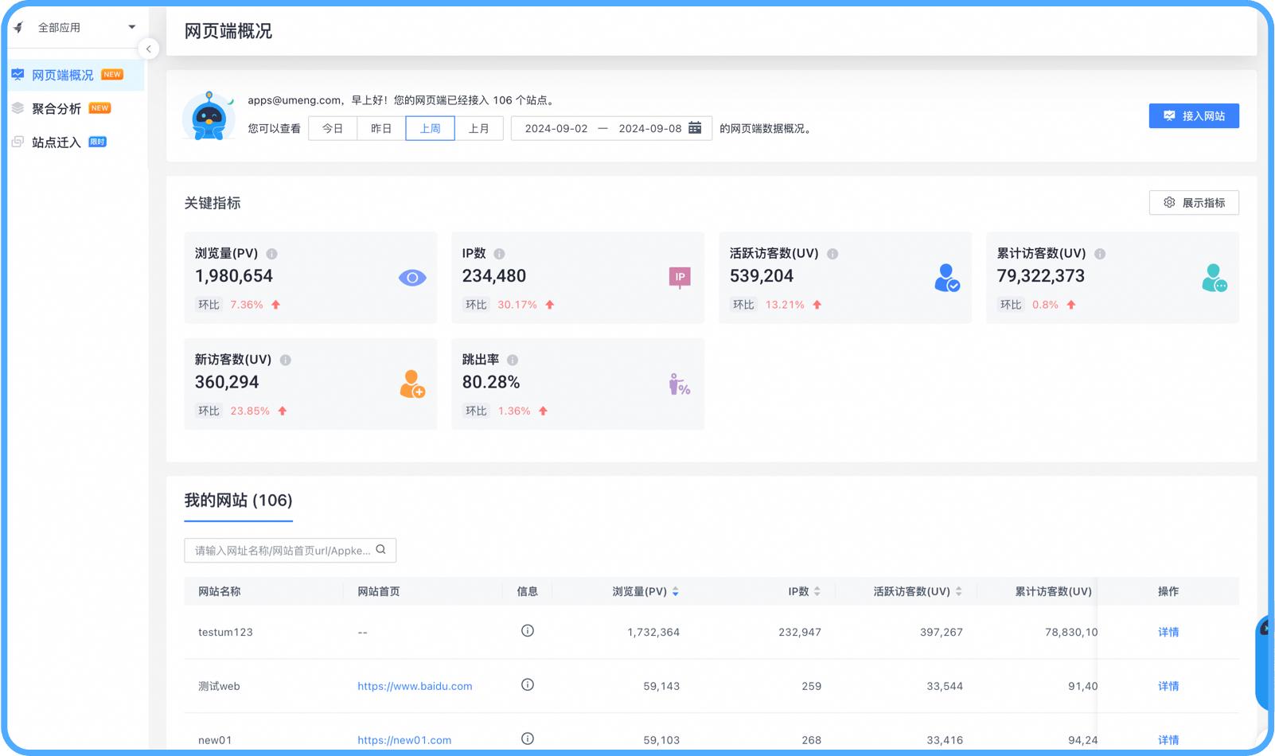Click the 接入网站 button
1275x756 pixels.
click(x=1193, y=115)
